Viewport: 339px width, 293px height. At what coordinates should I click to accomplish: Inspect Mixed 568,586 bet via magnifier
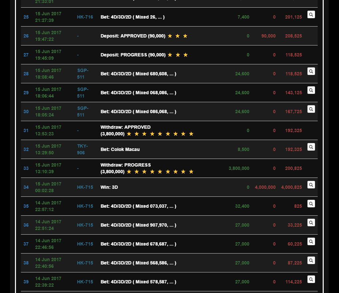(311, 260)
